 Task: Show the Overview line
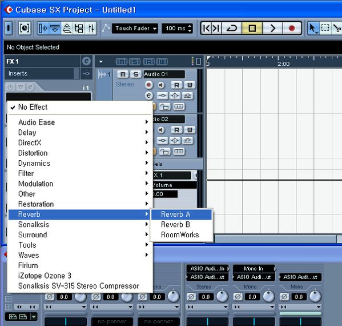point(67,29)
